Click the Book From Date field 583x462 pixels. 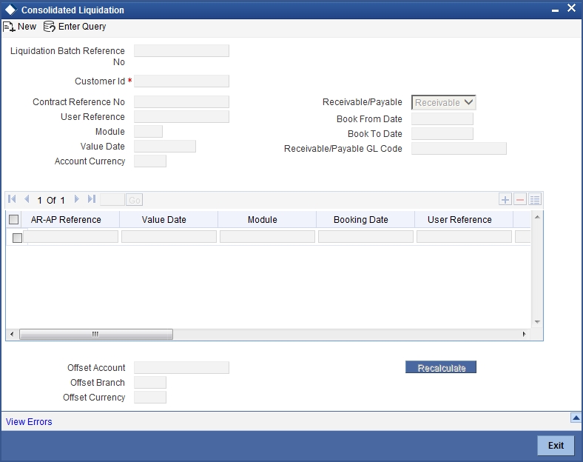(x=442, y=119)
